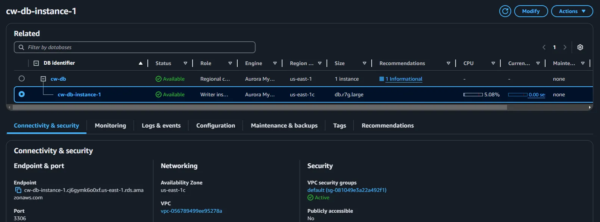Go to previous page arrow
Image resolution: width=600 pixels, height=222 pixels.
tap(544, 47)
